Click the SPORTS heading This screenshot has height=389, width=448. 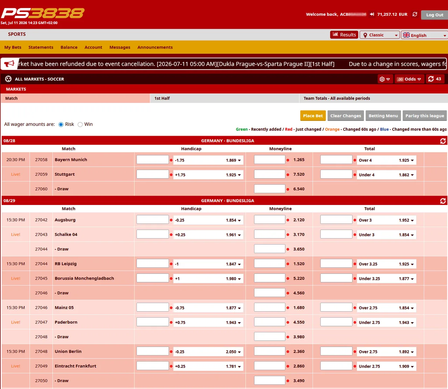point(17,34)
